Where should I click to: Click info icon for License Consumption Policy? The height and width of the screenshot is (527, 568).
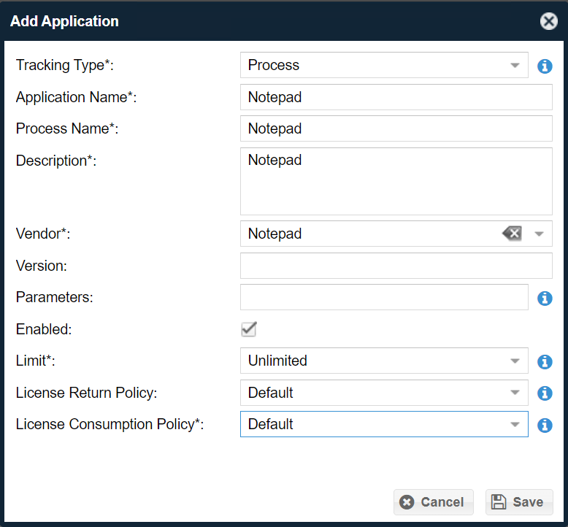click(545, 425)
